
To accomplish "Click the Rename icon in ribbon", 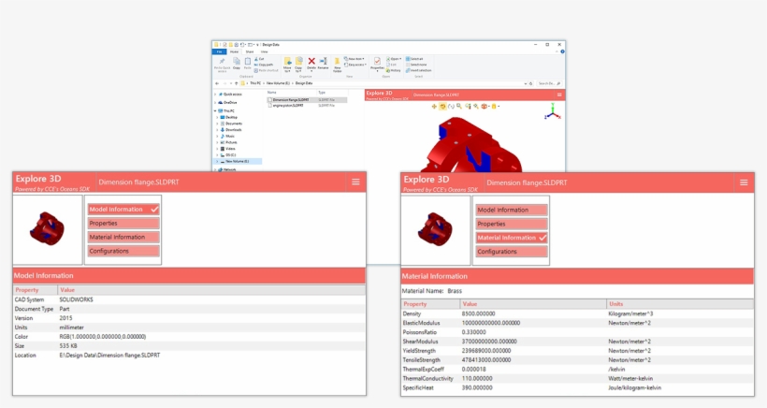I will (323, 61).
